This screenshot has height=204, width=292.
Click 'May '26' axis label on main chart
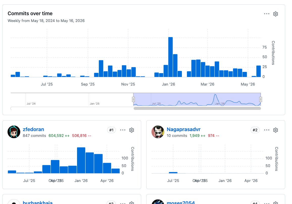point(248,84)
